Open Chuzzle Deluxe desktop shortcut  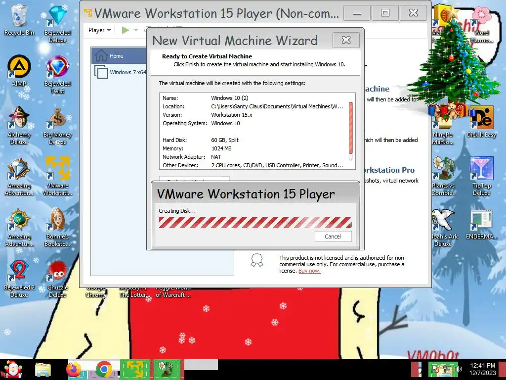pyautogui.click(x=57, y=279)
